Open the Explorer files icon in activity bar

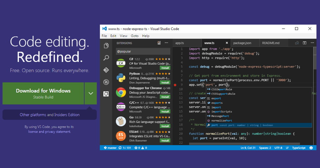(x=106, y=45)
